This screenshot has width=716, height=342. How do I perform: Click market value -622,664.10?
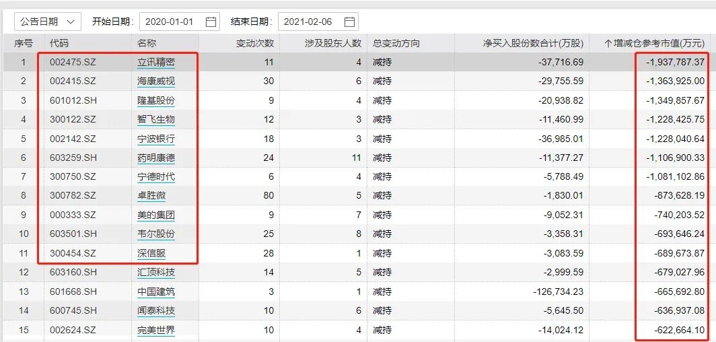point(679,330)
